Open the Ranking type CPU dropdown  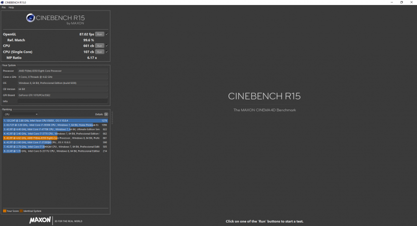[21, 114]
